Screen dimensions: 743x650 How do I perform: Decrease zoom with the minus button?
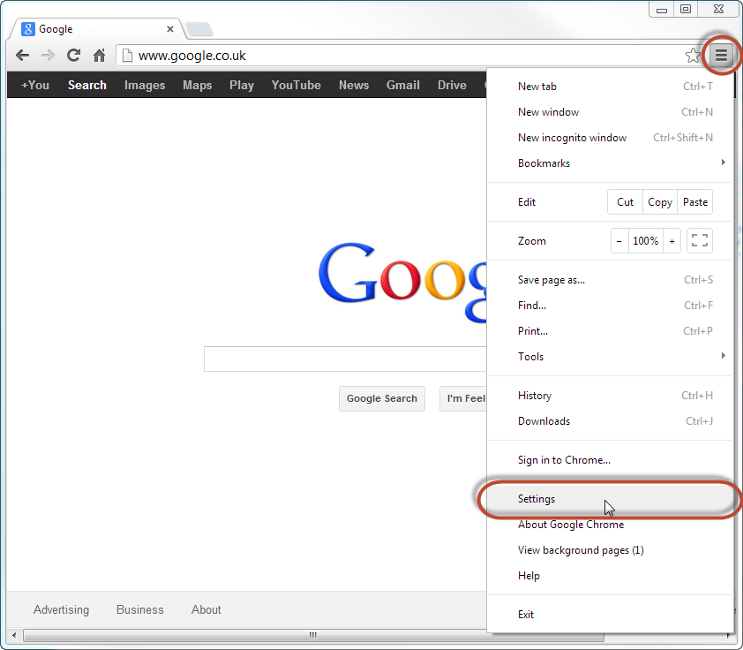619,240
